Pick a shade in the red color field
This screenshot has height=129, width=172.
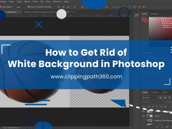click(x=160, y=29)
